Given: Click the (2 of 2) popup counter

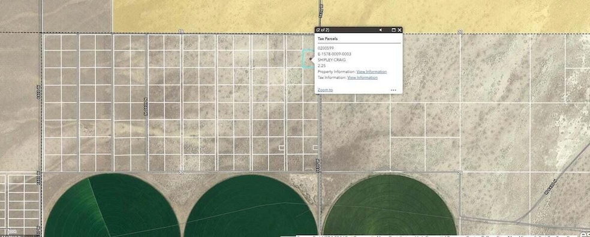Looking at the screenshot, I should pos(323,30).
